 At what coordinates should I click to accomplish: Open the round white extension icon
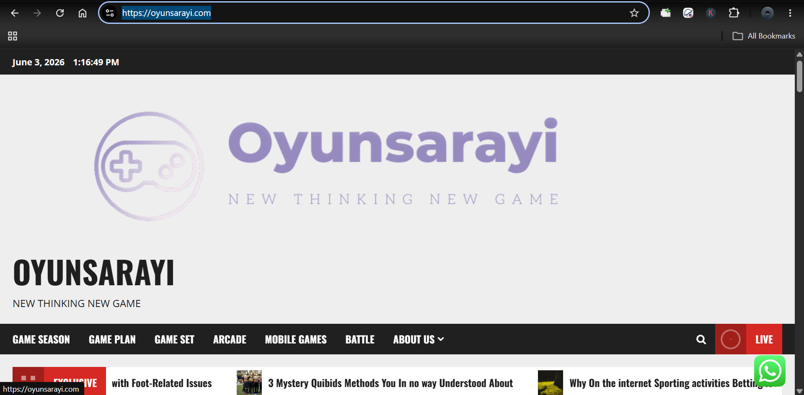coord(688,13)
